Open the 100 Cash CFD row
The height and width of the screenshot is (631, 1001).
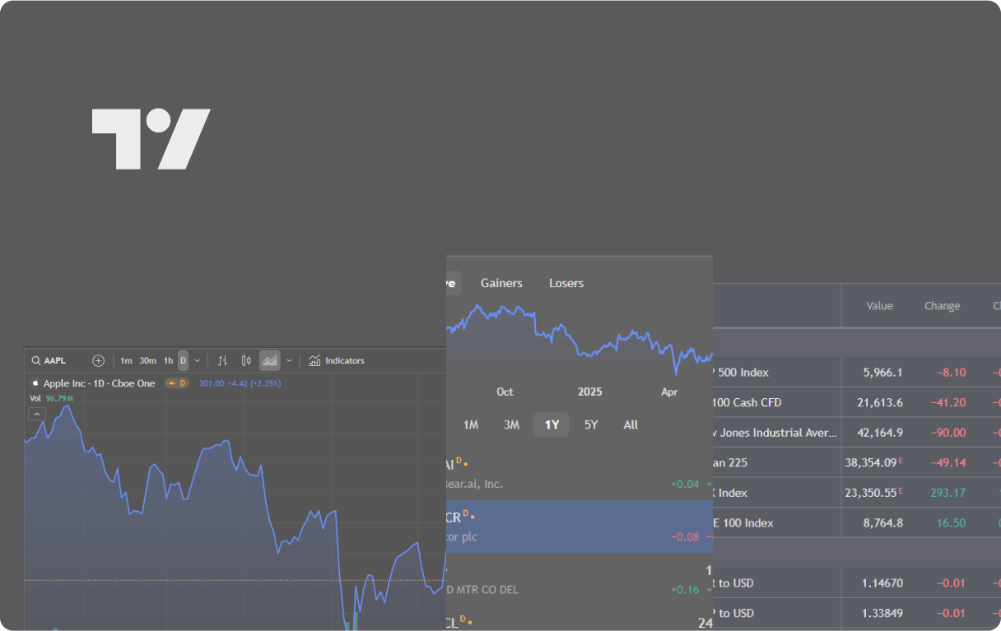[x=857, y=402]
